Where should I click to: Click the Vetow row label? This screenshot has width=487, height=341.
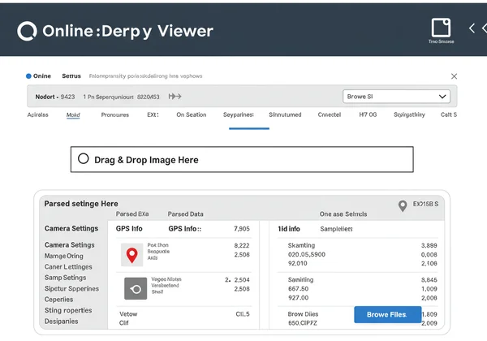[128, 314]
